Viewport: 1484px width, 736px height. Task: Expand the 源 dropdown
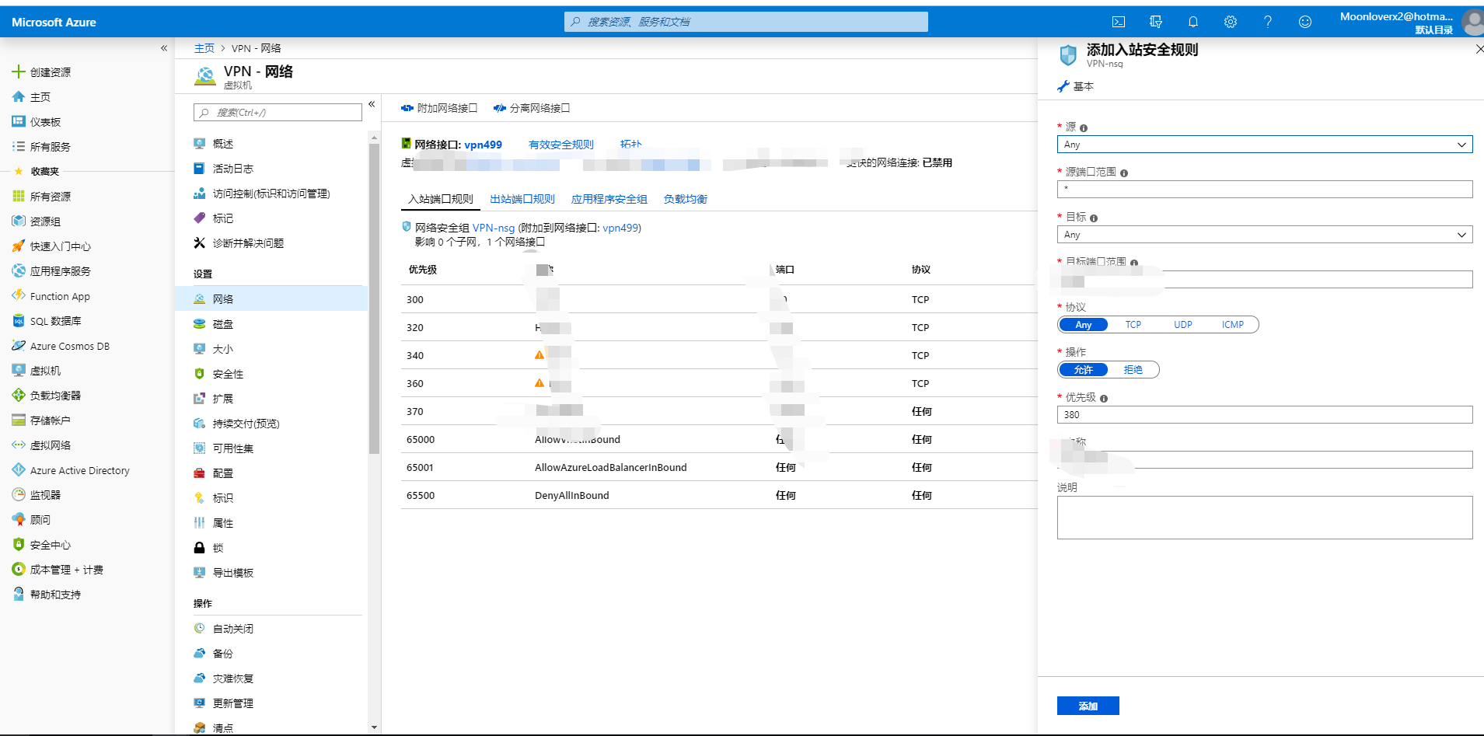point(1265,145)
